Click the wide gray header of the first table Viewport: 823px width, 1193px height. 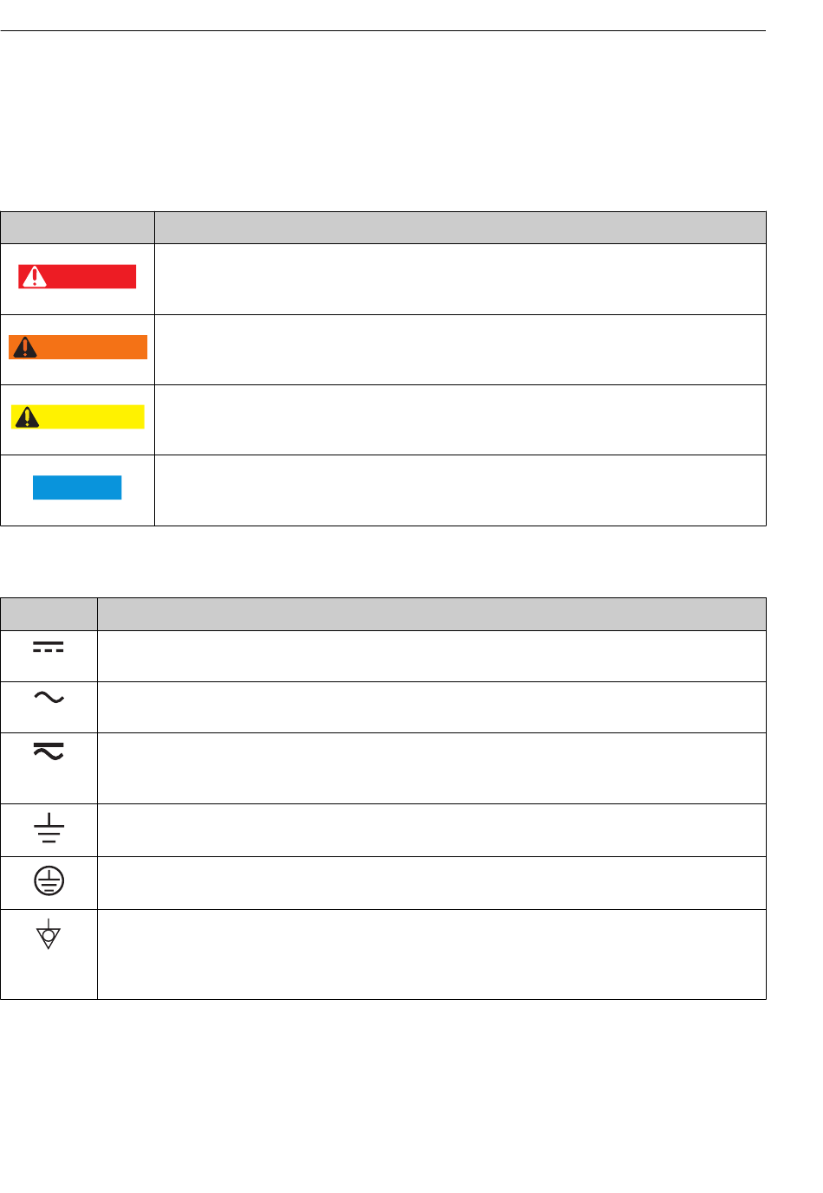(460, 228)
